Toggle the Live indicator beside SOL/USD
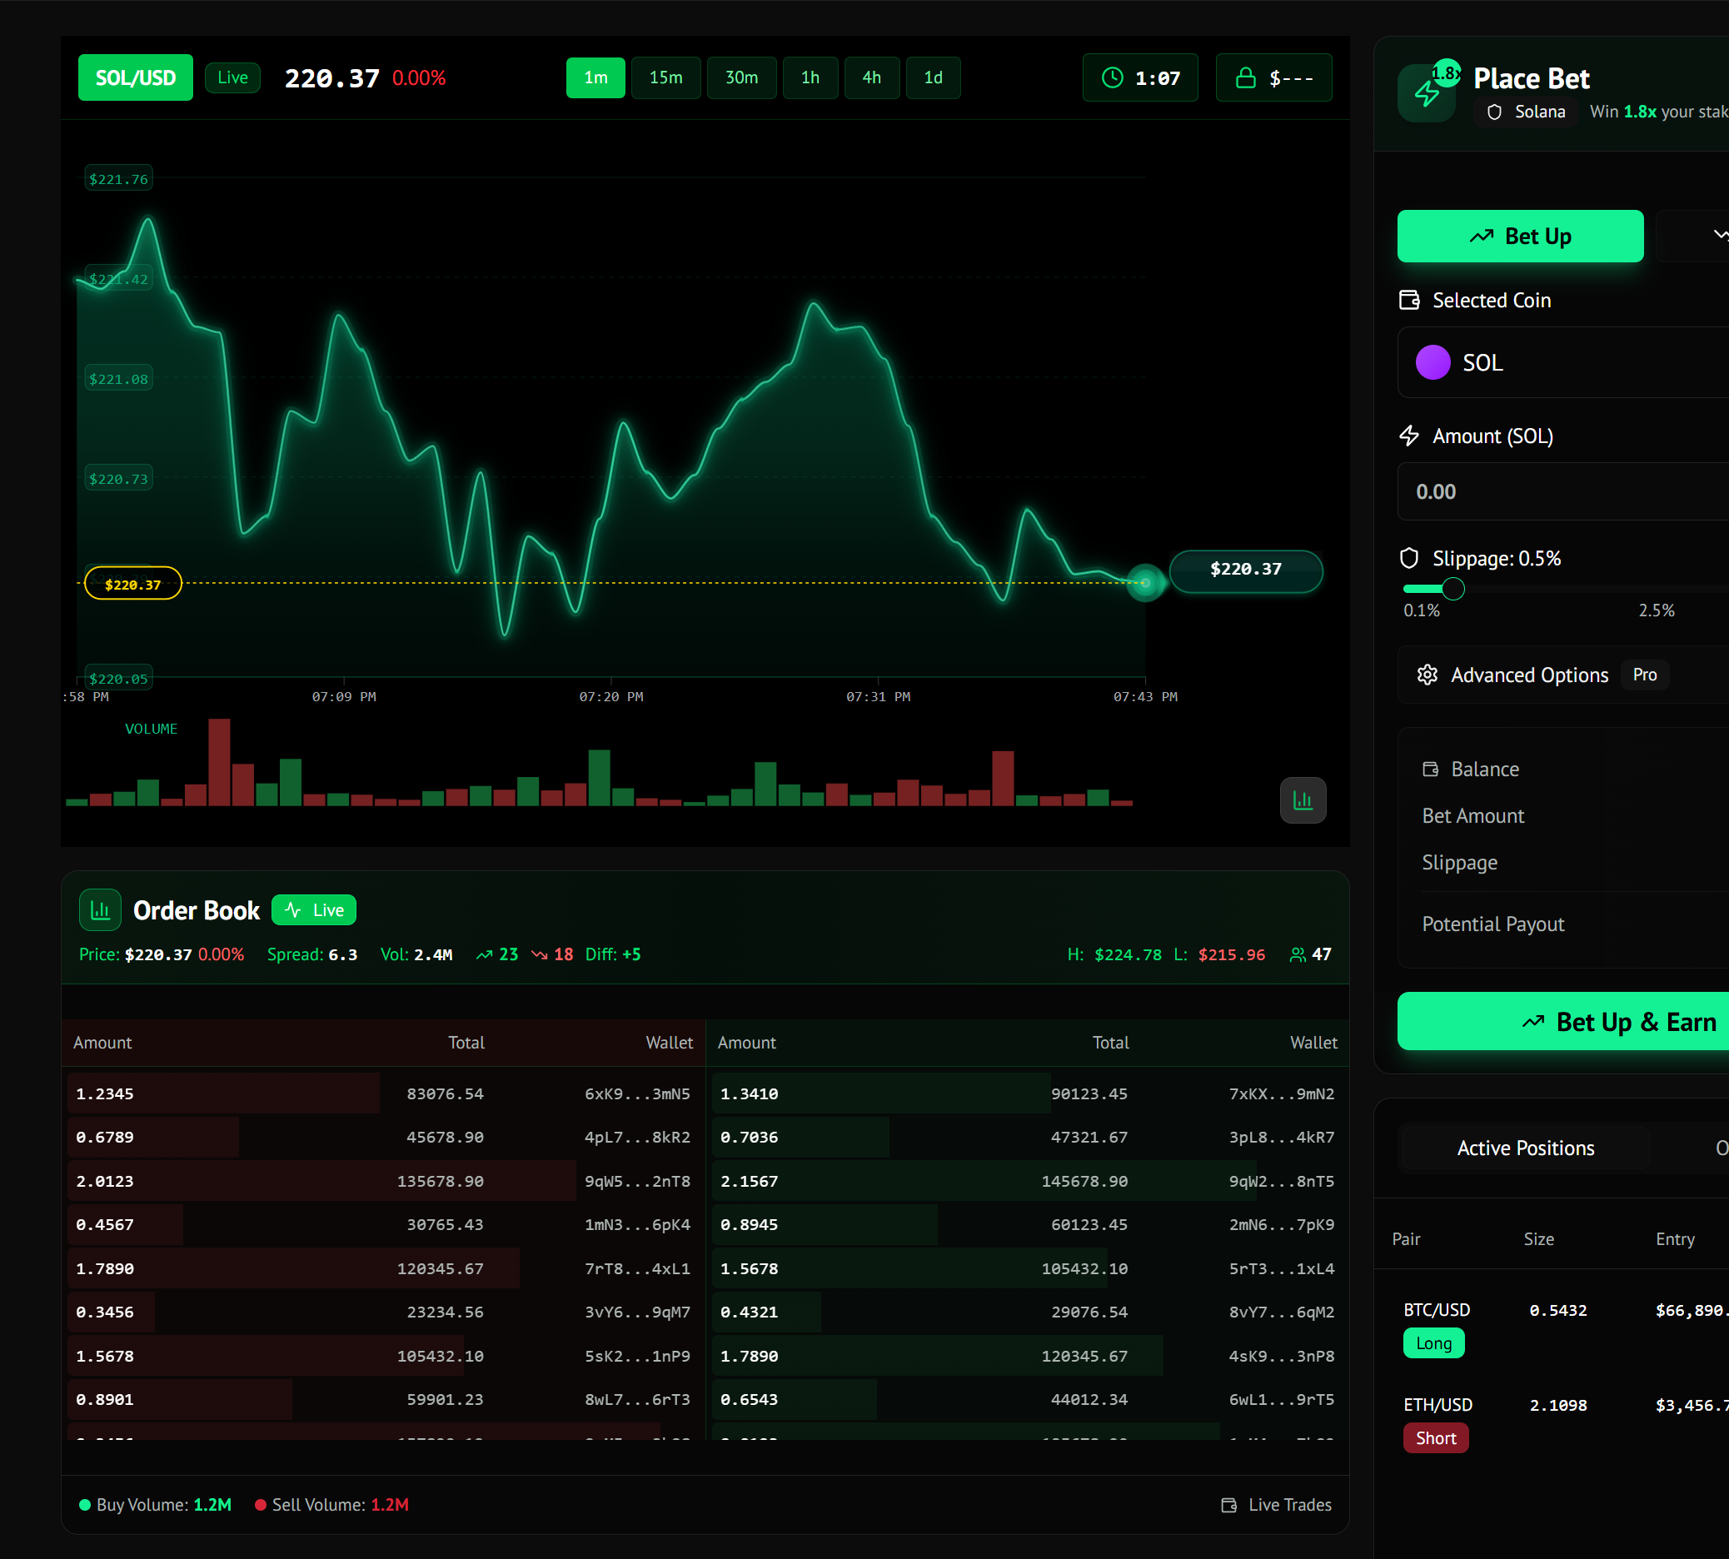1729x1559 pixels. coord(232,78)
